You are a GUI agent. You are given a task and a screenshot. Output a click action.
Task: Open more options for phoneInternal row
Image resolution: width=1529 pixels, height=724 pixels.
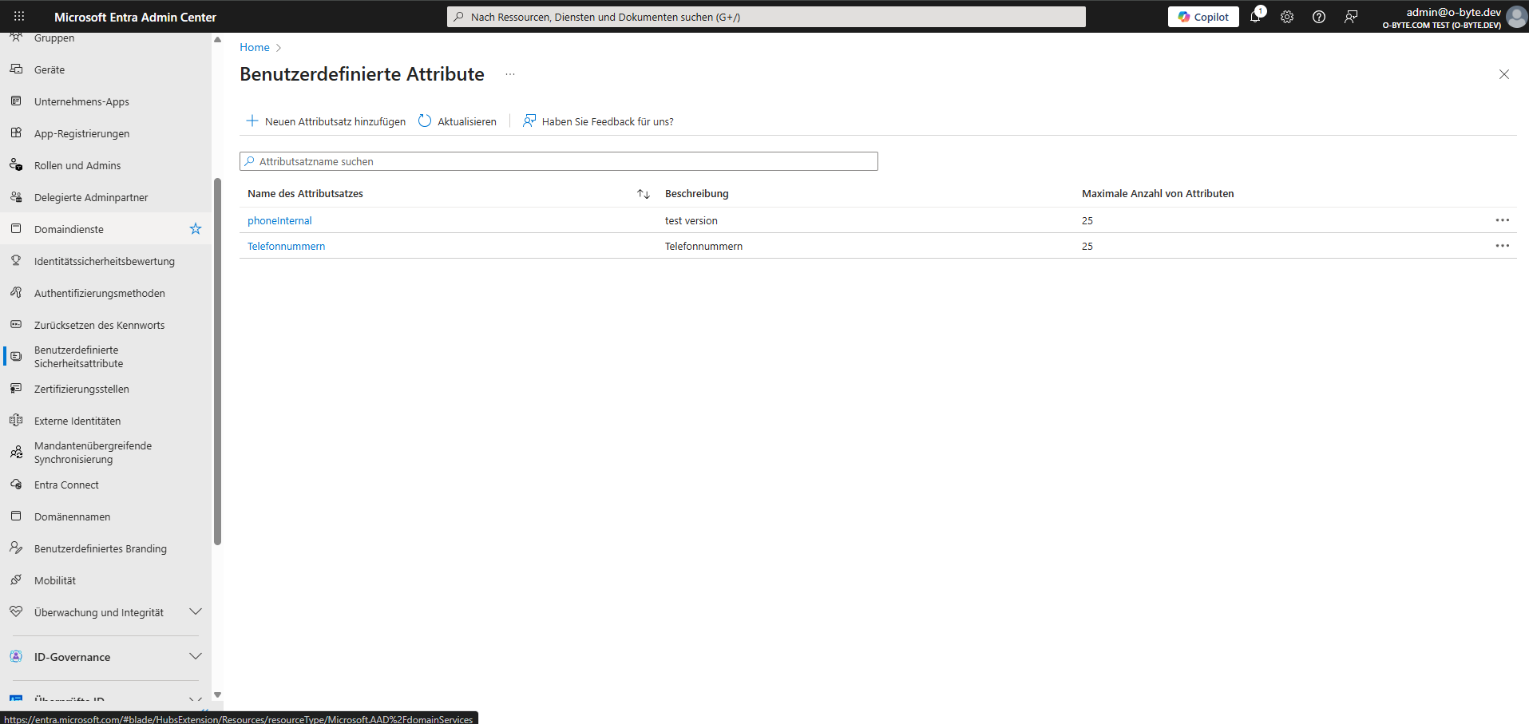tap(1502, 220)
